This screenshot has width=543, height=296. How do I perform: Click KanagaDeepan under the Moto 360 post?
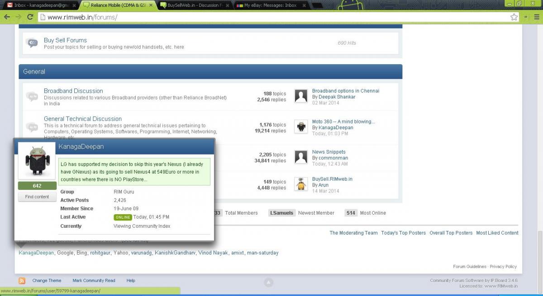(336, 127)
